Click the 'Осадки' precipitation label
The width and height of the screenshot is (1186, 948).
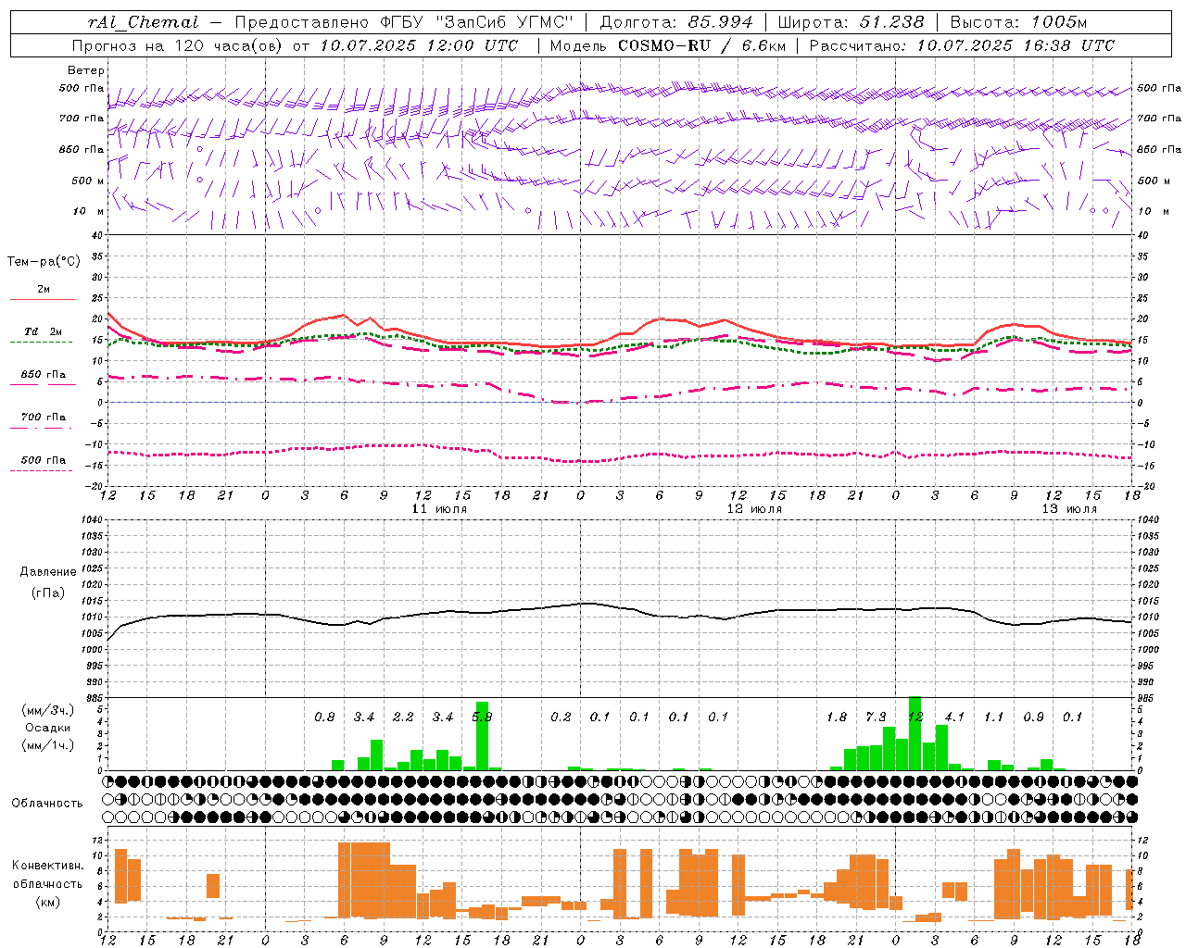click(x=48, y=728)
